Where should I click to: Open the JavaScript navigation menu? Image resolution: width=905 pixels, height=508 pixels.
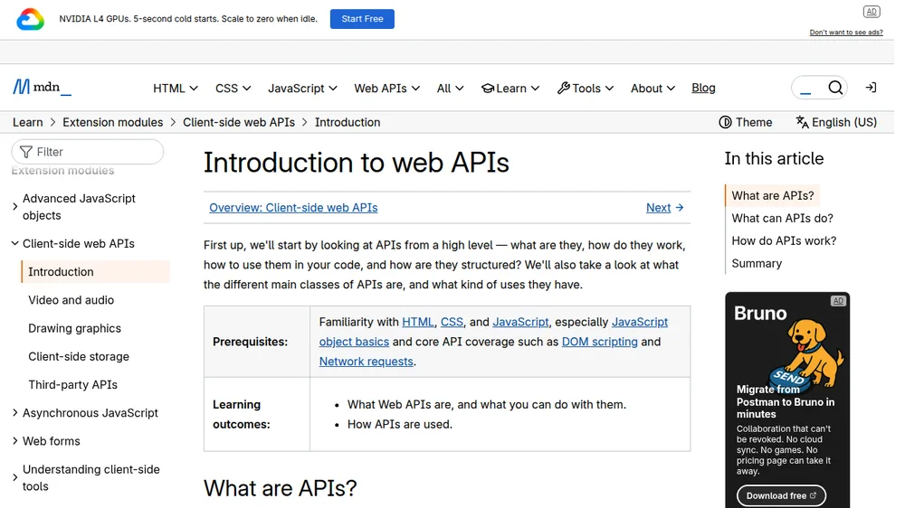(x=302, y=89)
